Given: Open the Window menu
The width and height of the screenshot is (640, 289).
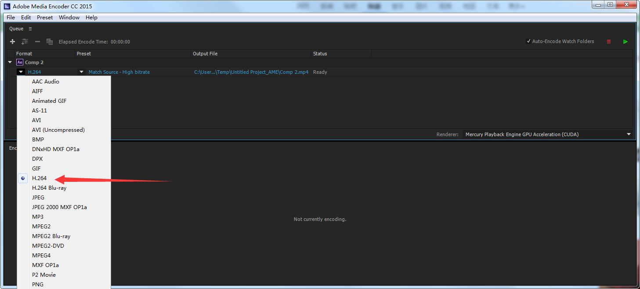Looking at the screenshot, I should [69, 18].
